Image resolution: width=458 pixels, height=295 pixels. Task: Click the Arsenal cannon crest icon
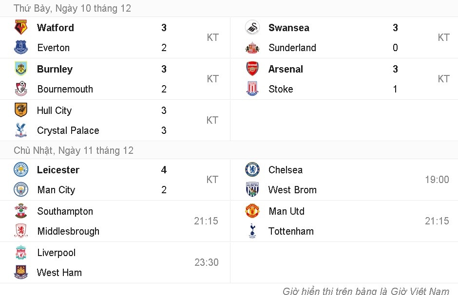(x=252, y=69)
